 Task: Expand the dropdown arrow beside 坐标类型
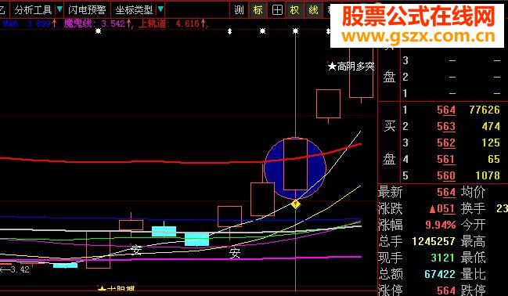(160, 9)
